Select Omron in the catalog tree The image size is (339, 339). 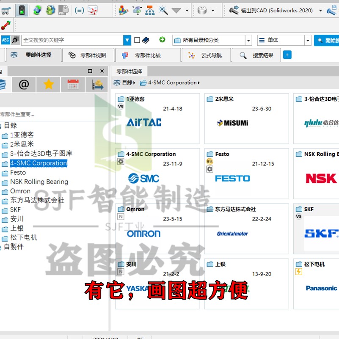click(x=20, y=191)
